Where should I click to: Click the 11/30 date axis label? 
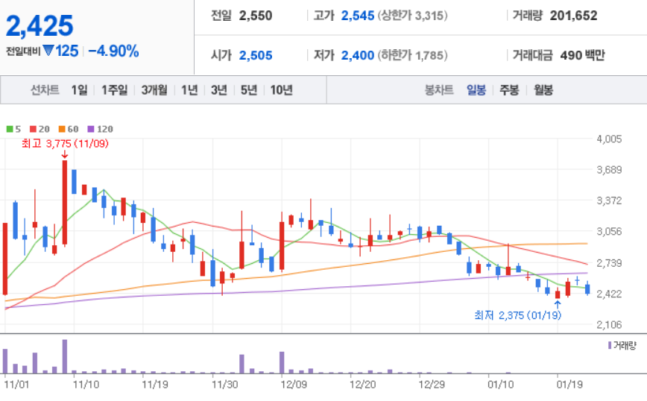coord(225,385)
